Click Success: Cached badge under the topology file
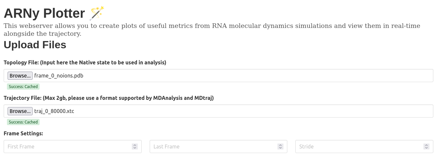437x157 pixels. pos(23,87)
